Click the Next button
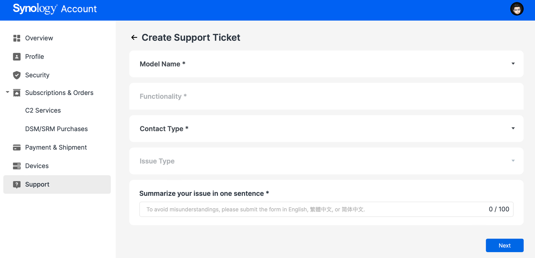The image size is (535, 258). coord(505,245)
